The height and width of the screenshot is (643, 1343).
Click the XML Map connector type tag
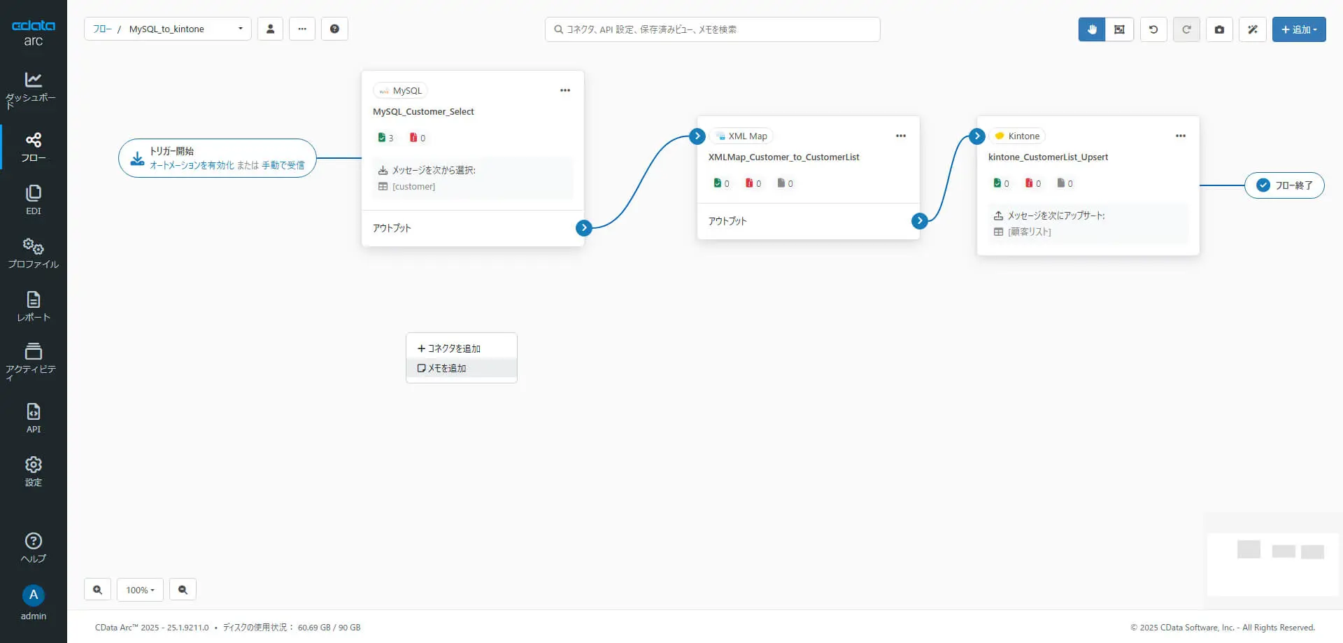[x=741, y=136]
